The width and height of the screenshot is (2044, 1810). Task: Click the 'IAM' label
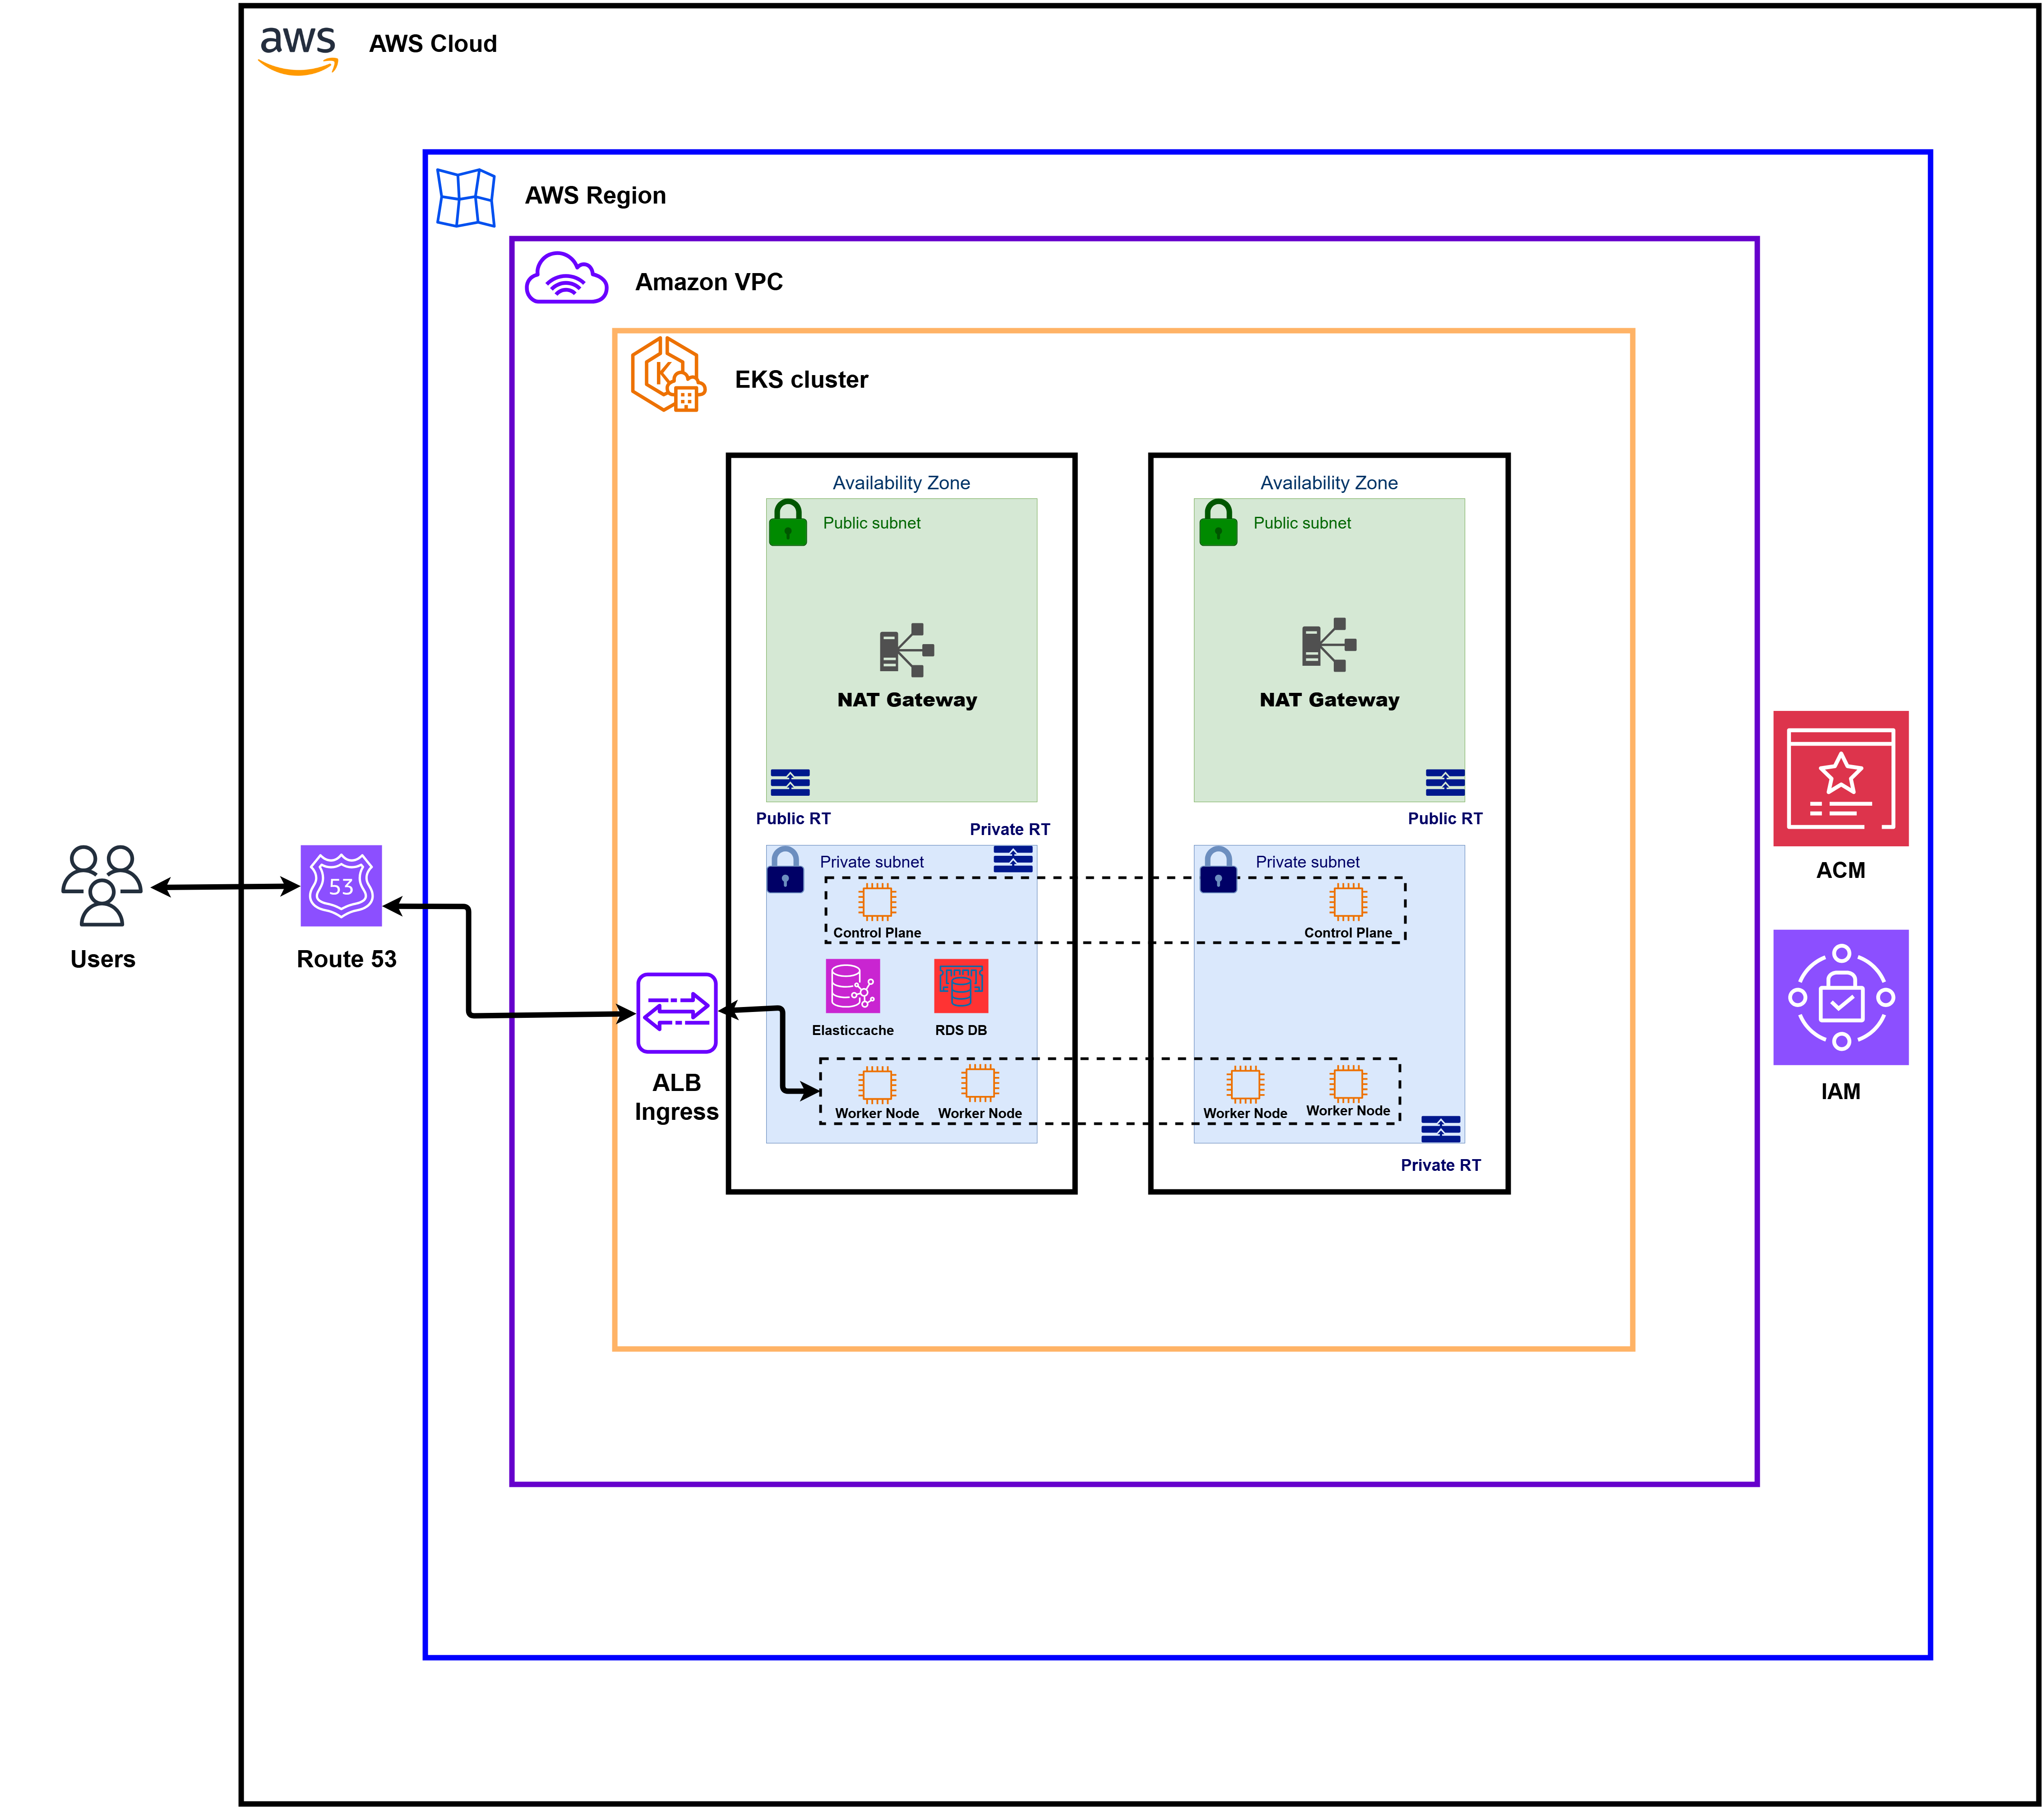(x=1841, y=1091)
